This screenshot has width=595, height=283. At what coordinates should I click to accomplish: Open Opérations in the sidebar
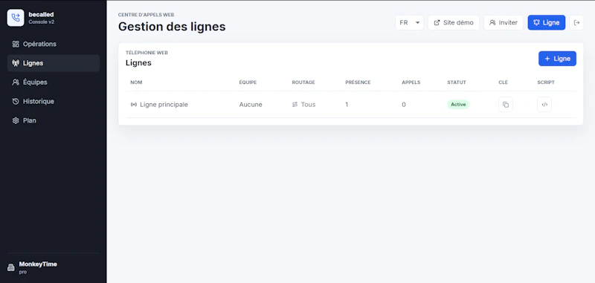54,44
